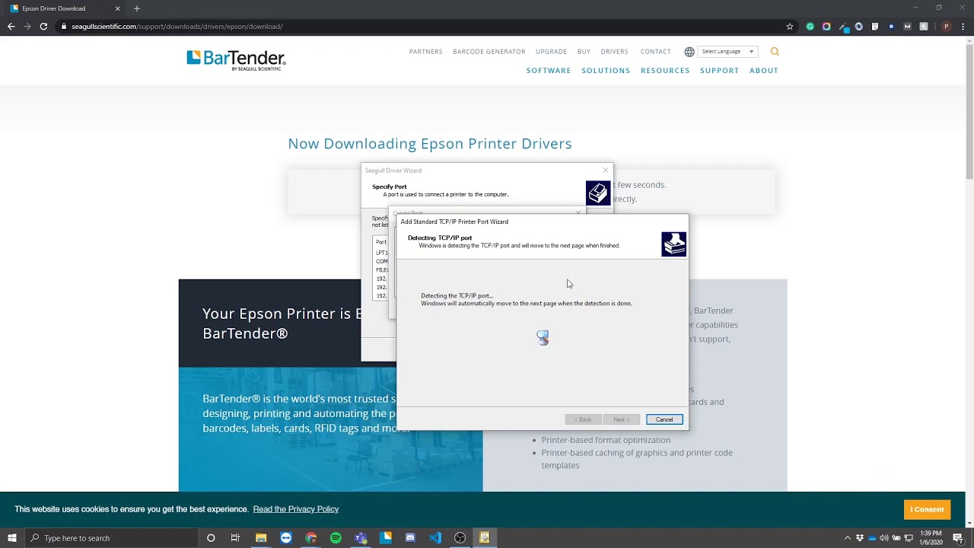Open OBS Studio from taskbar
Screen dimensions: 974x548
click(460, 538)
